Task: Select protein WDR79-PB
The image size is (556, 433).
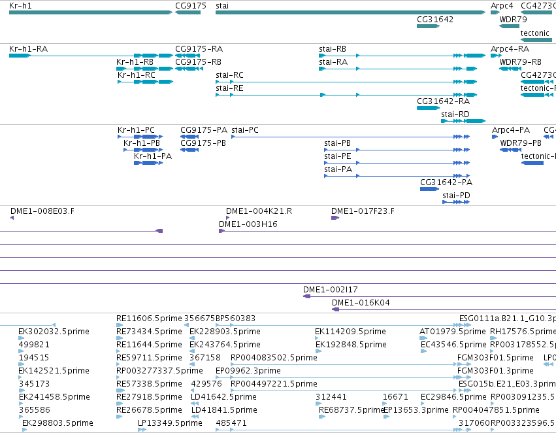Action: coord(510,150)
